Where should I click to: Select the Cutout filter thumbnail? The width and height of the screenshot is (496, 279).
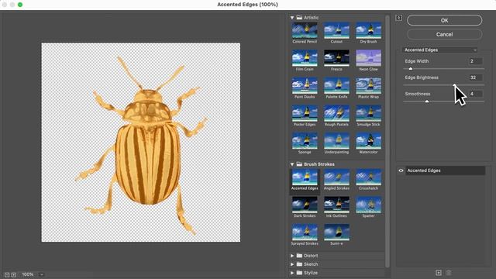pyautogui.click(x=336, y=30)
